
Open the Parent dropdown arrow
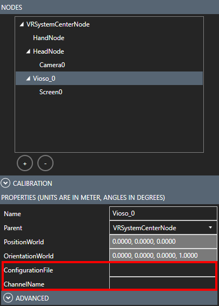[x=210, y=227]
